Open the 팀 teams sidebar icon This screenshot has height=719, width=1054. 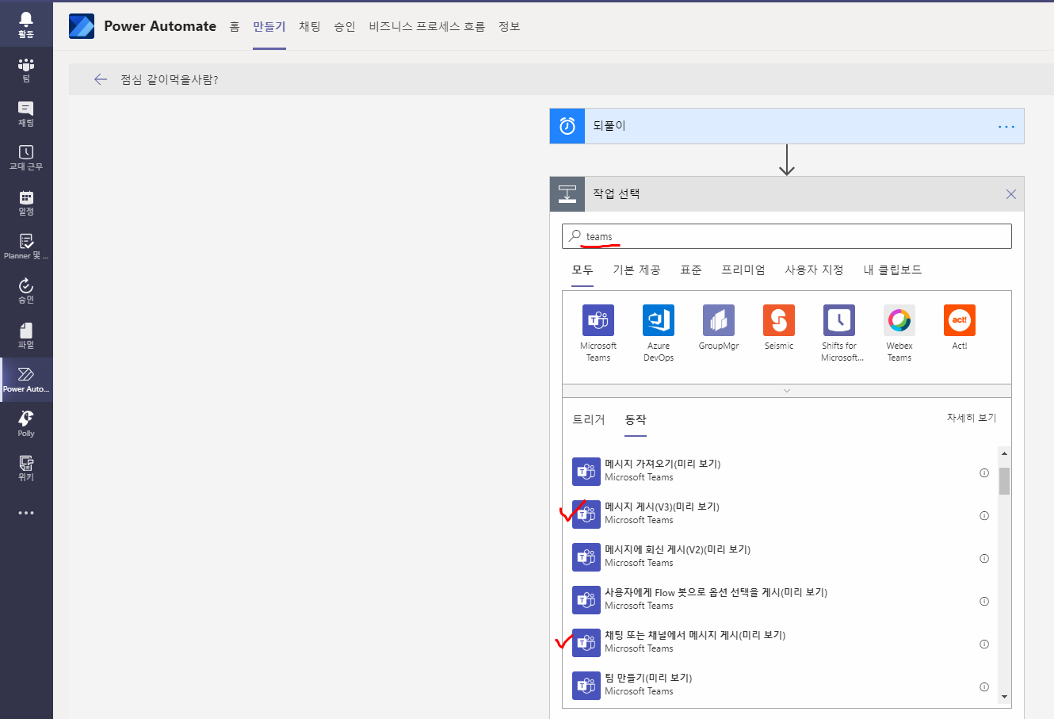click(26, 70)
